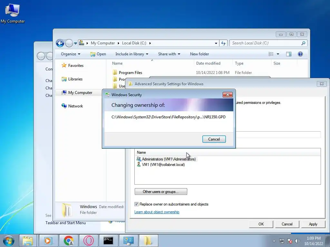The width and height of the screenshot is (330, 247).
Task: Click in Search Local Disk (C:) field
Action: click(266, 43)
